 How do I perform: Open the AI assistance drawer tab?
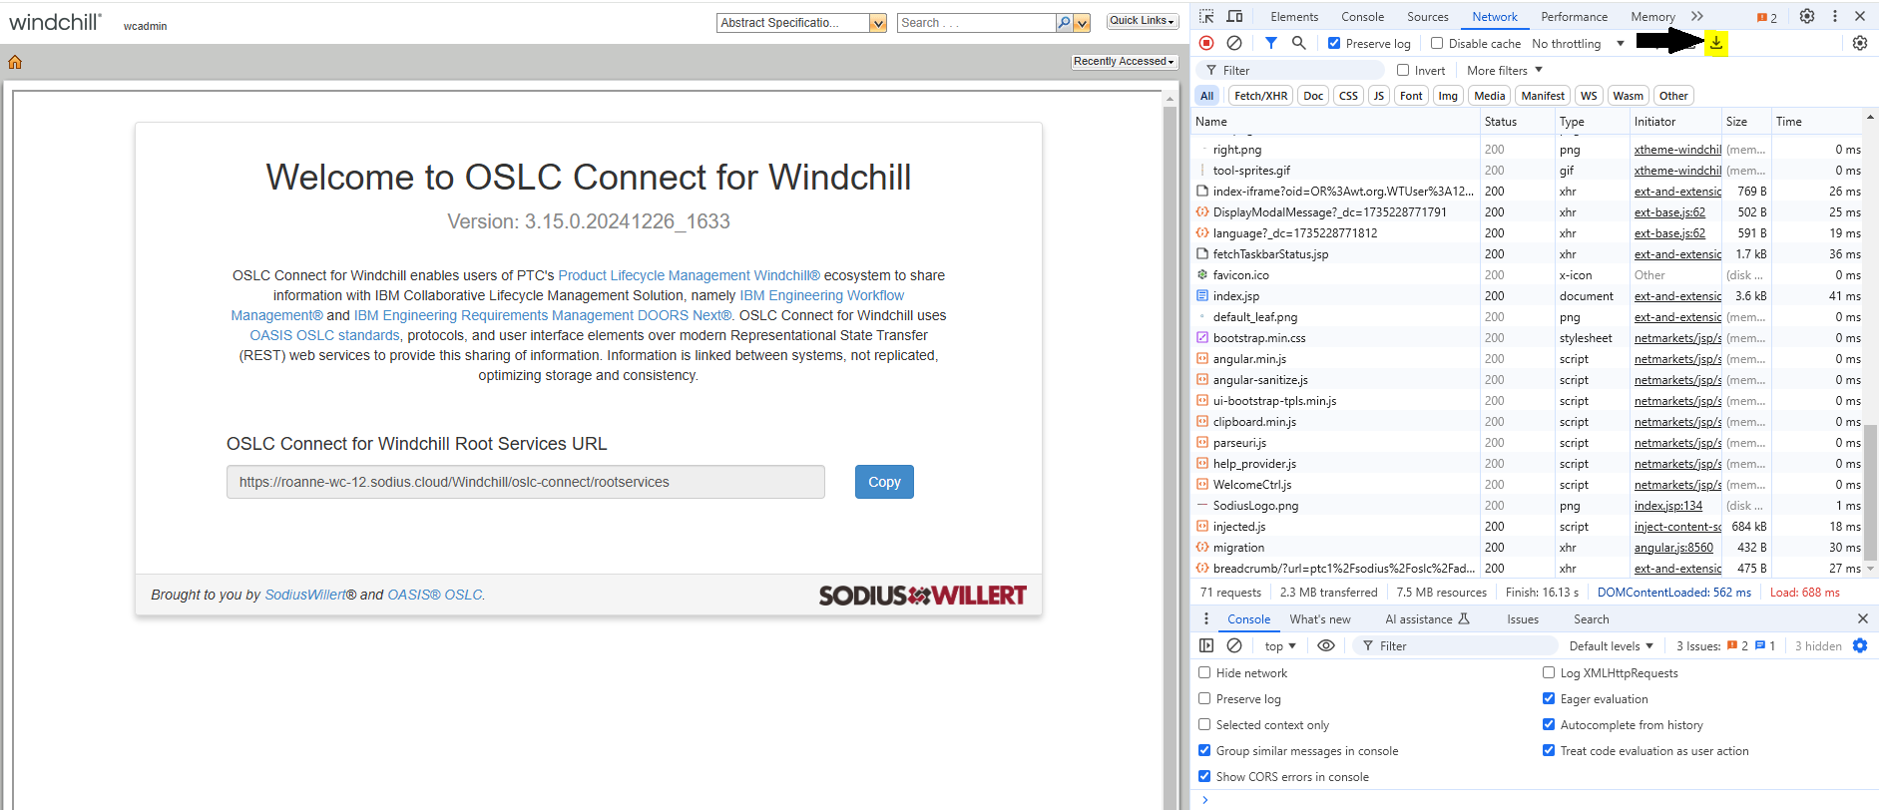pos(1427,618)
